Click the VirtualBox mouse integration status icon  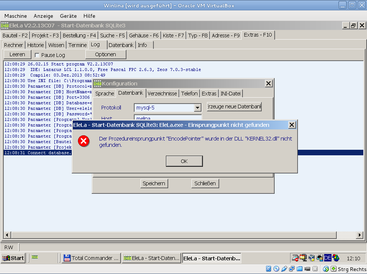click(326, 268)
